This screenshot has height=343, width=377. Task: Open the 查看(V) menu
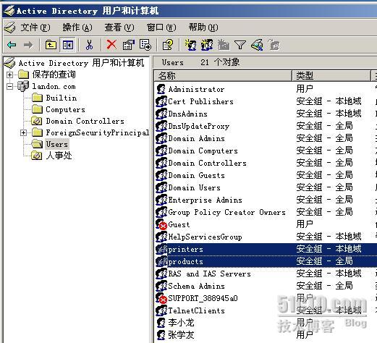click(x=119, y=27)
